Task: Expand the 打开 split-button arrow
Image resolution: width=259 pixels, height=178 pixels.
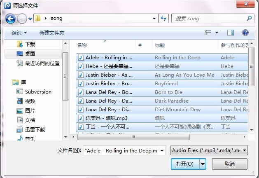Action: coord(203,164)
